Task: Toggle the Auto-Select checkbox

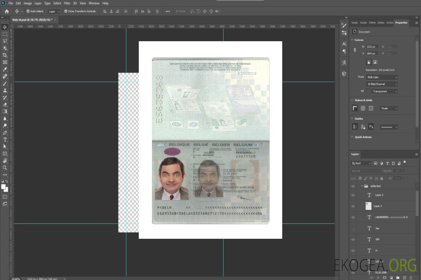Action: [x=28, y=11]
